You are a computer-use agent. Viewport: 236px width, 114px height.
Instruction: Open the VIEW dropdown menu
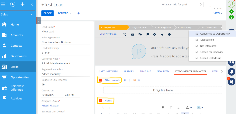218,13
